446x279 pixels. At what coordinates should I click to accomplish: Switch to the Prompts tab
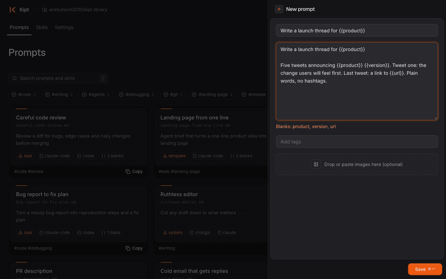coord(19,27)
